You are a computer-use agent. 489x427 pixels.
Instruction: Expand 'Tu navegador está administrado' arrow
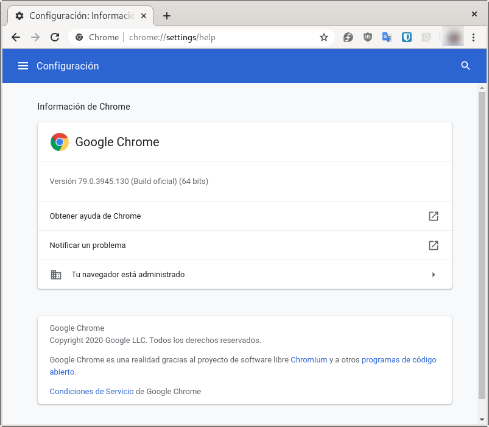pos(434,275)
